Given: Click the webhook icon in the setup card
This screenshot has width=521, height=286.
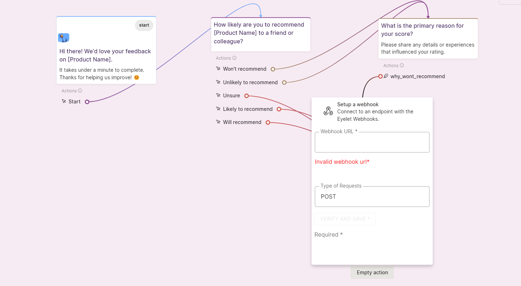Looking at the screenshot, I should (328, 111).
